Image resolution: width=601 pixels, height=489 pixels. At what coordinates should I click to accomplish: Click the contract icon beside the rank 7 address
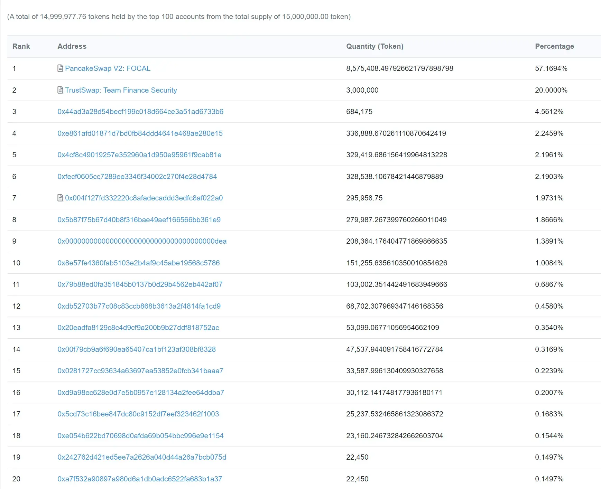(60, 198)
